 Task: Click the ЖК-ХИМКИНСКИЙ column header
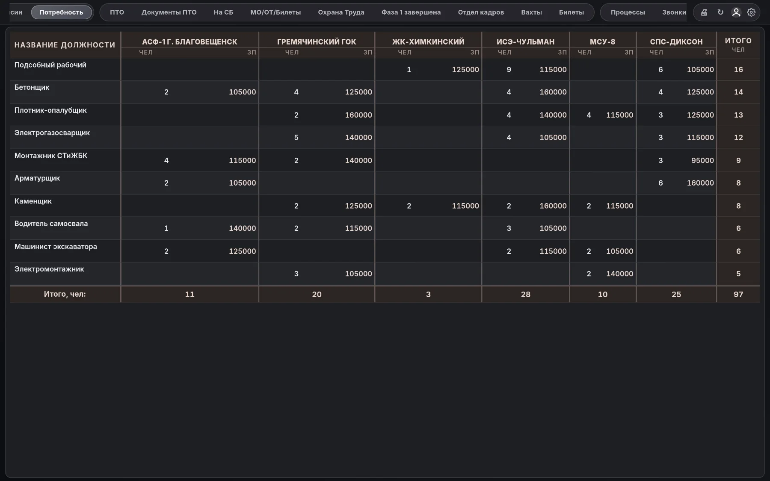428,41
